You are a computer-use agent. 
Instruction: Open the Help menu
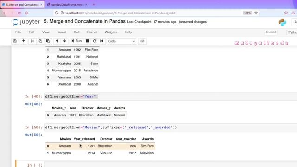128,32
